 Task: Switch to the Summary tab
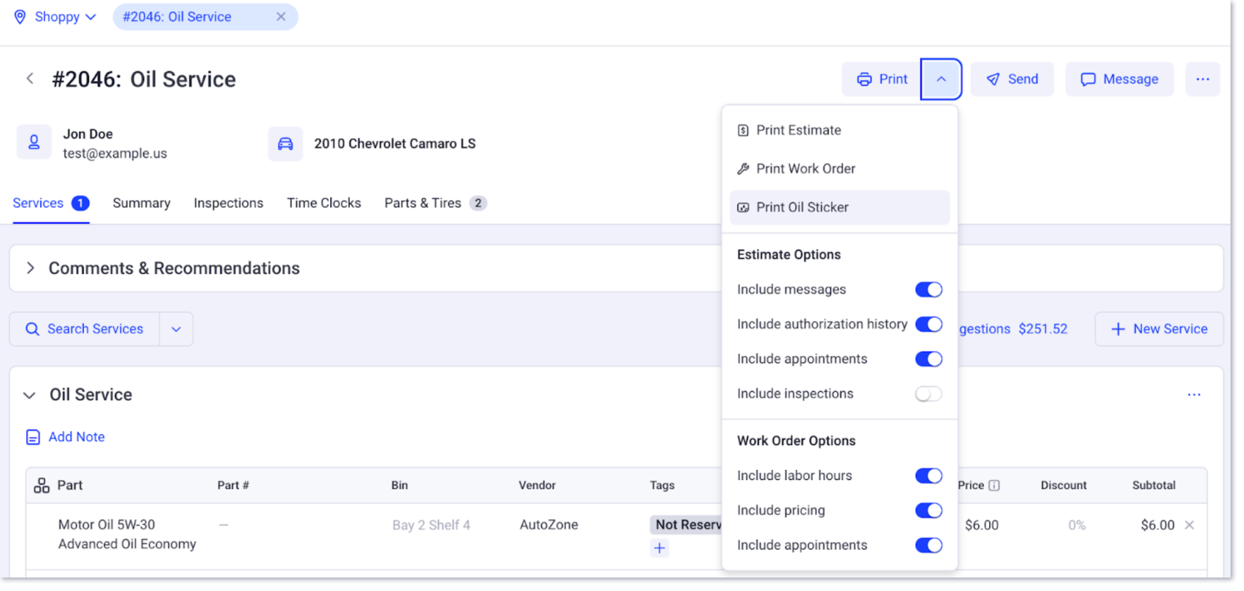click(x=142, y=203)
